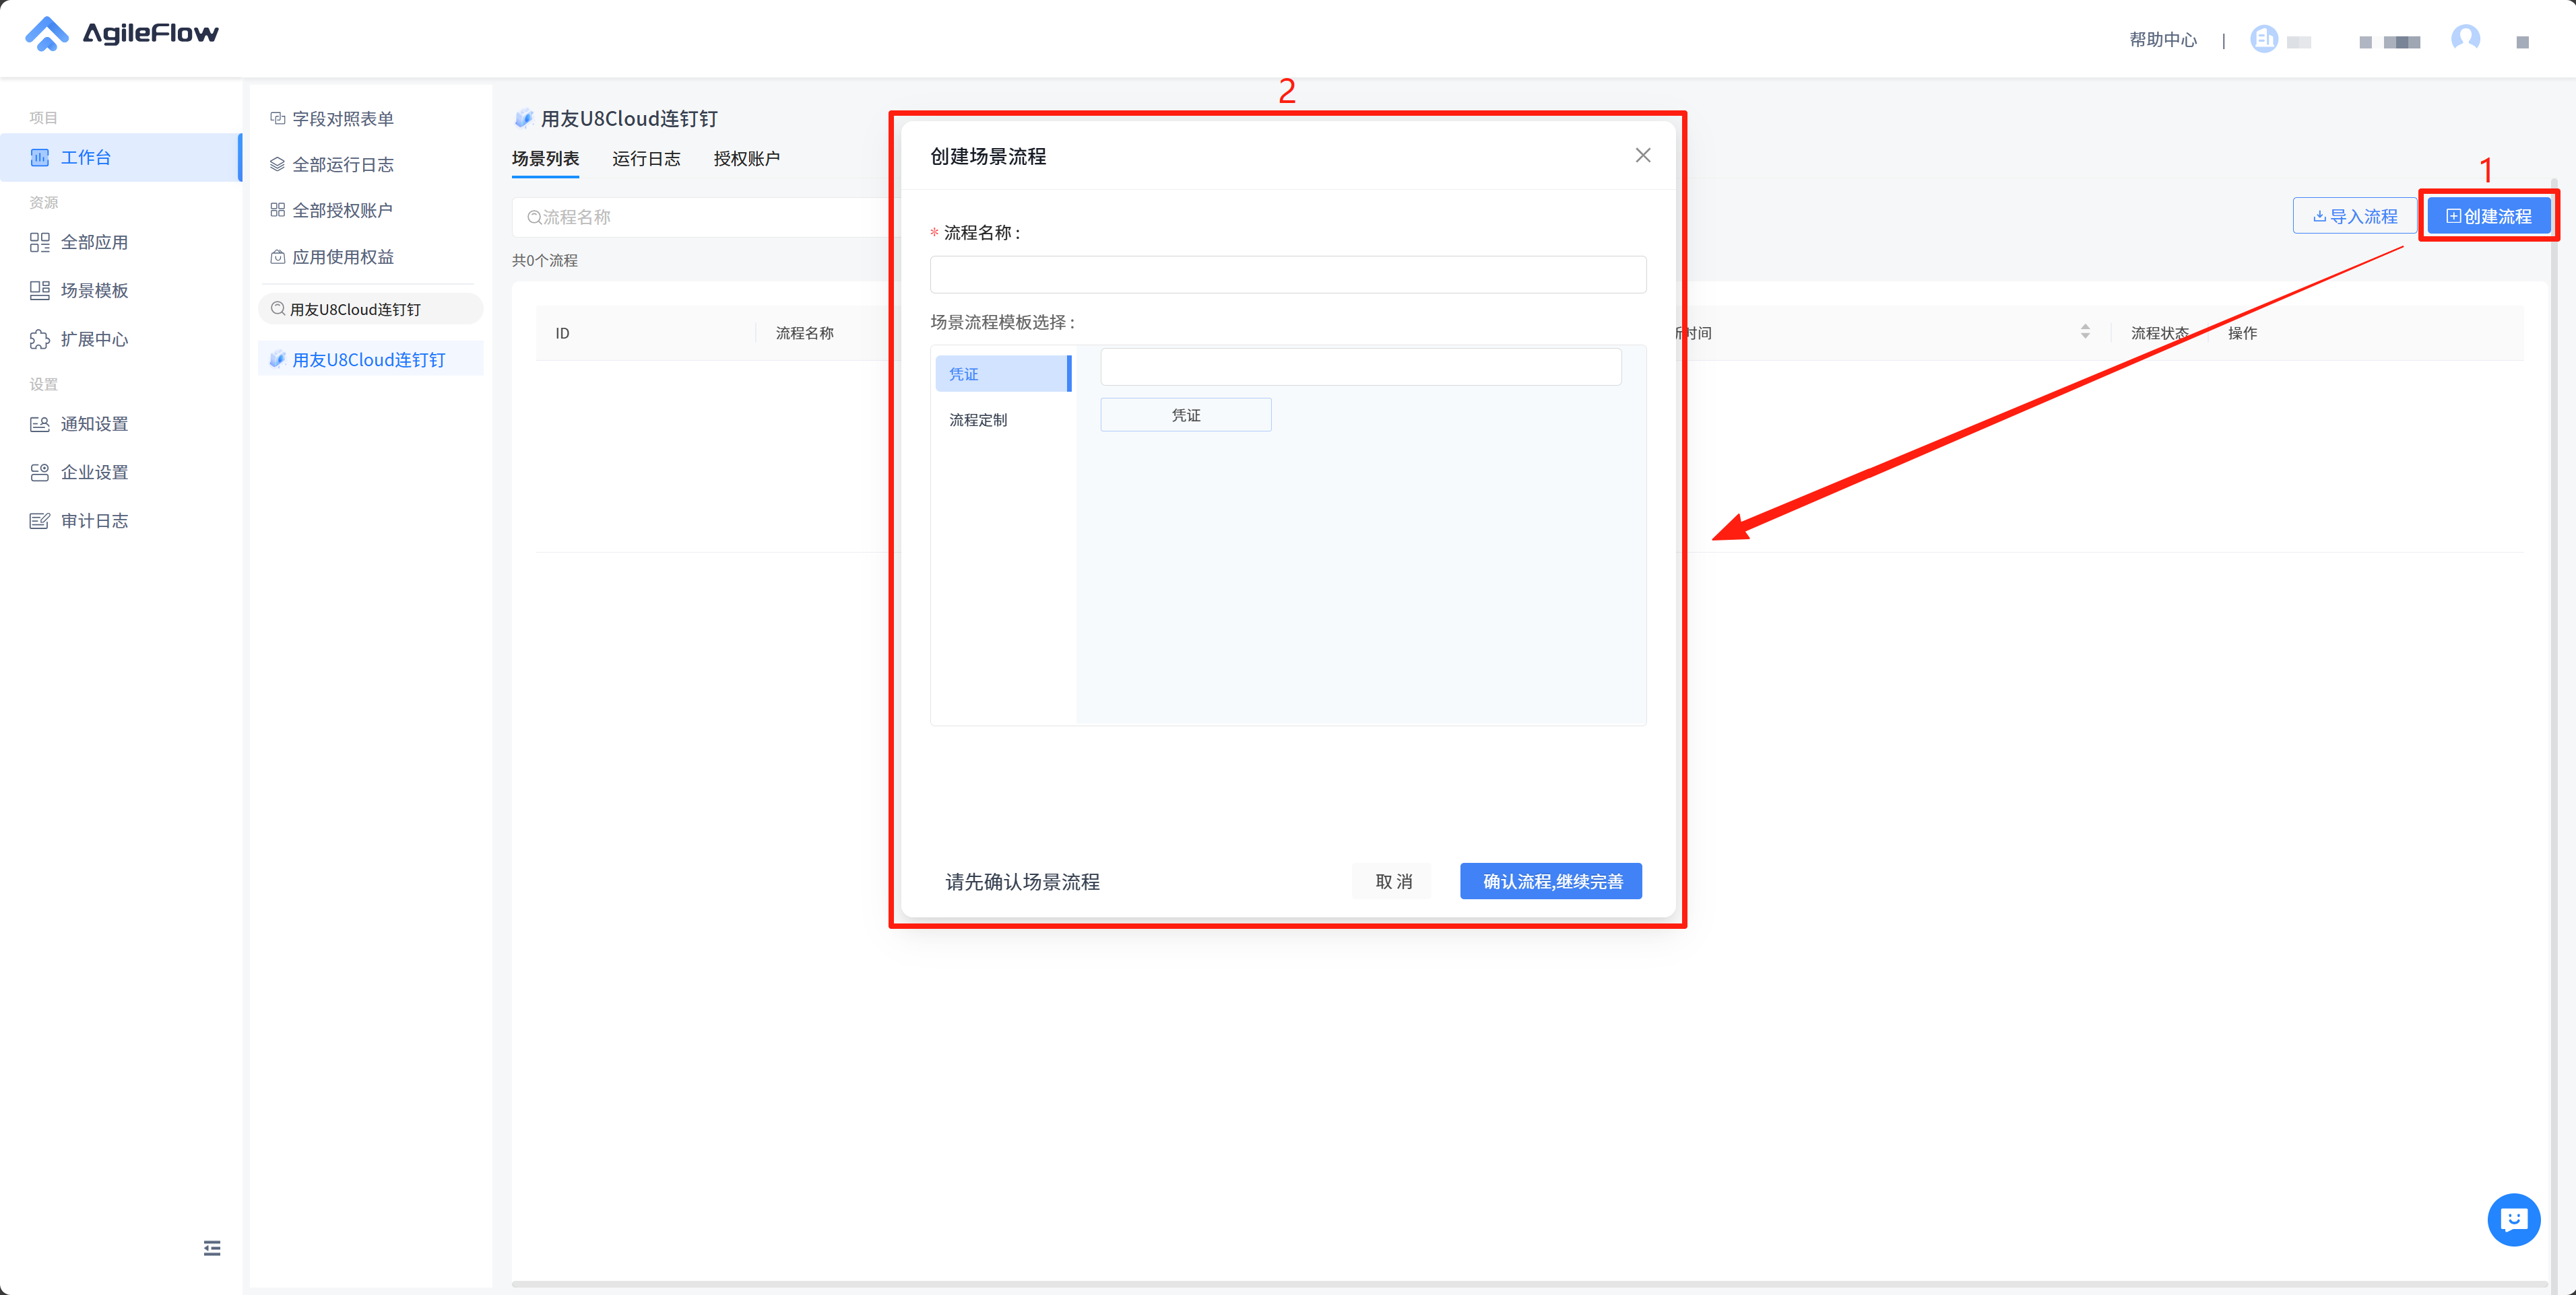The height and width of the screenshot is (1295, 2576).
Task: Choose the 凭证 template option
Action: [x=1186, y=415]
